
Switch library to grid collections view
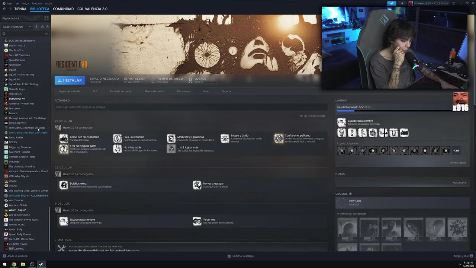(46, 18)
